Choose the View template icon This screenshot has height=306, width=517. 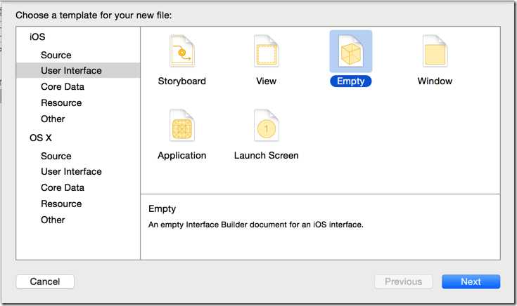[267, 51]
